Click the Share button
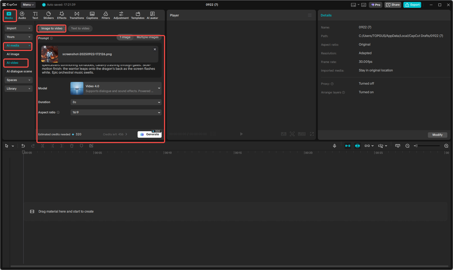The image size is (453, 270). click(393, 5)
